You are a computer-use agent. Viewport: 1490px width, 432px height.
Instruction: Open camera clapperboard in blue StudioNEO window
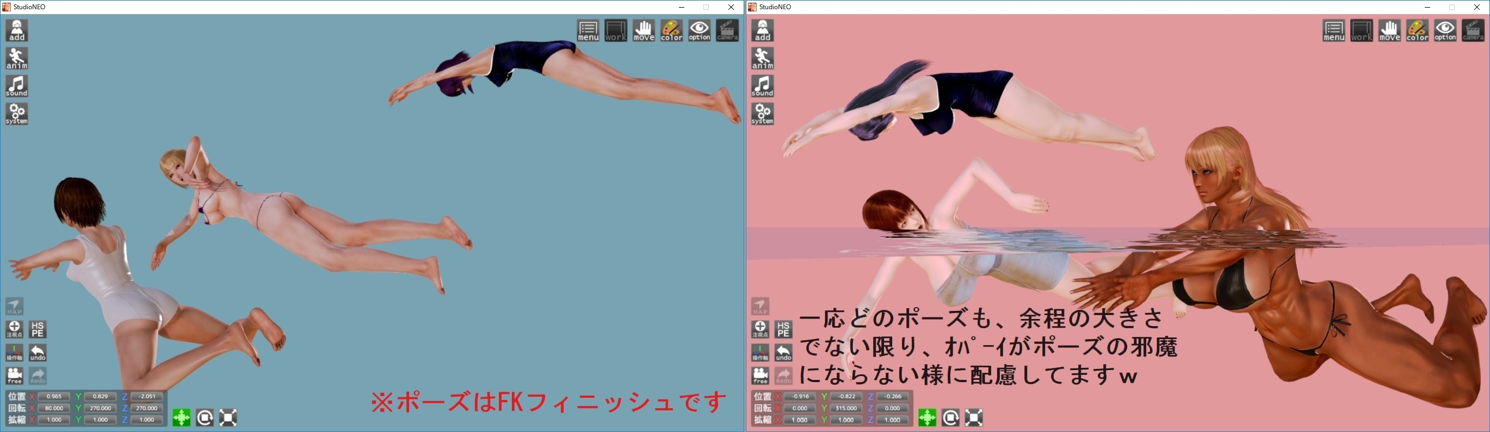pos(727,30)
